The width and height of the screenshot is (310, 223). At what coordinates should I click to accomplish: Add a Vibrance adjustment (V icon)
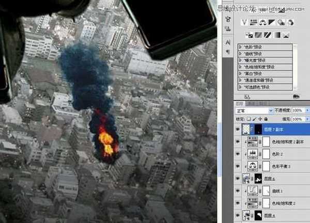pos(244,22)
